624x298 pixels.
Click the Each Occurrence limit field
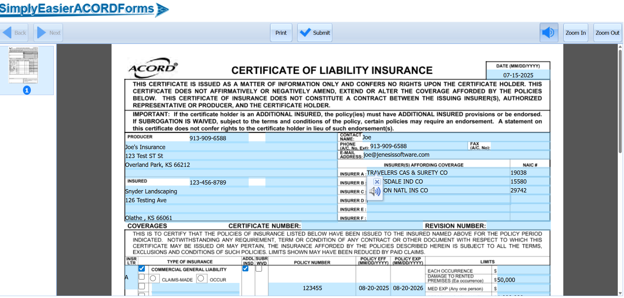click(523, 270)
